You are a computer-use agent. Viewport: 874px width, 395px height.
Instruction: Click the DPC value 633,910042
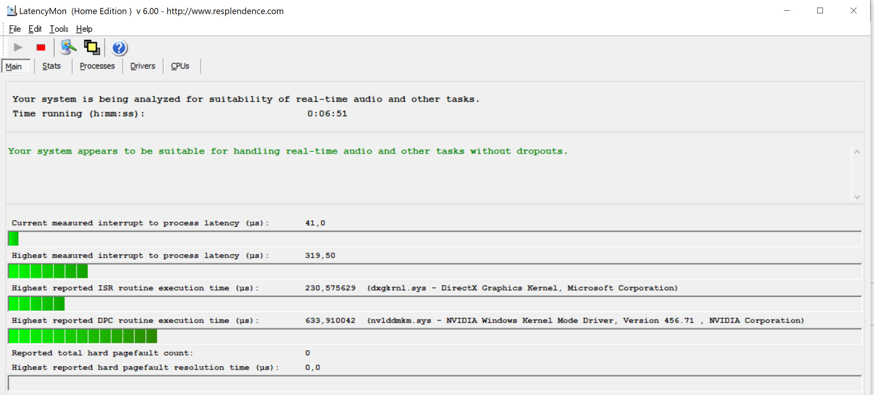[x=330, y=320]
